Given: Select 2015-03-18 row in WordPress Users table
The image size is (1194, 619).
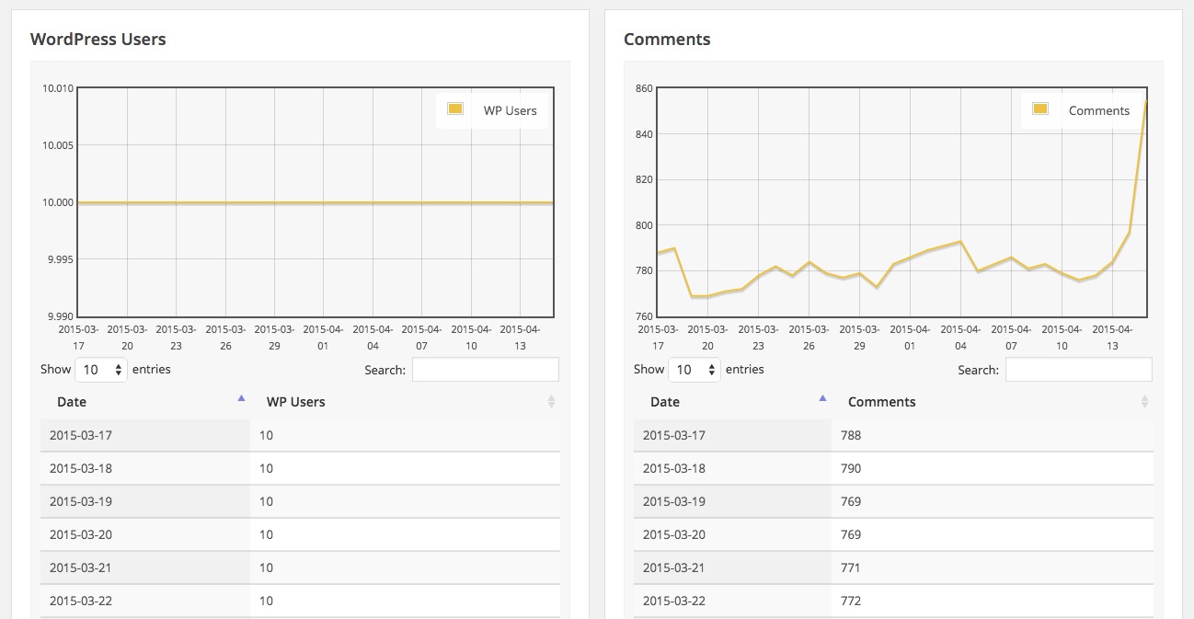Looking at the screenshot, I should point(300,468).
